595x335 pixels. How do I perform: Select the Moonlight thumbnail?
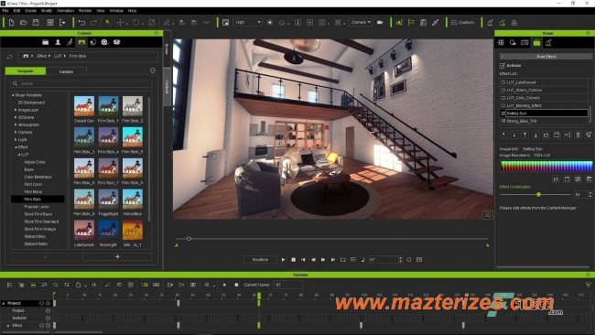[x=108, y=230]
